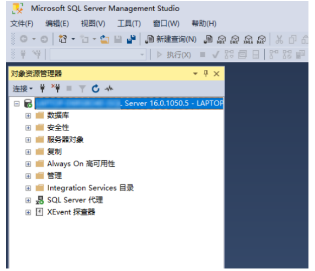Click the 对象资源管理器 panel title
The image size is (315, 271).
(x=36, y=73)
